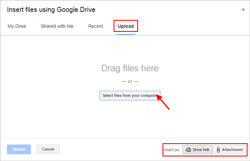
Task: Click the Drag files here drop area text
Action: click(130, 68)
